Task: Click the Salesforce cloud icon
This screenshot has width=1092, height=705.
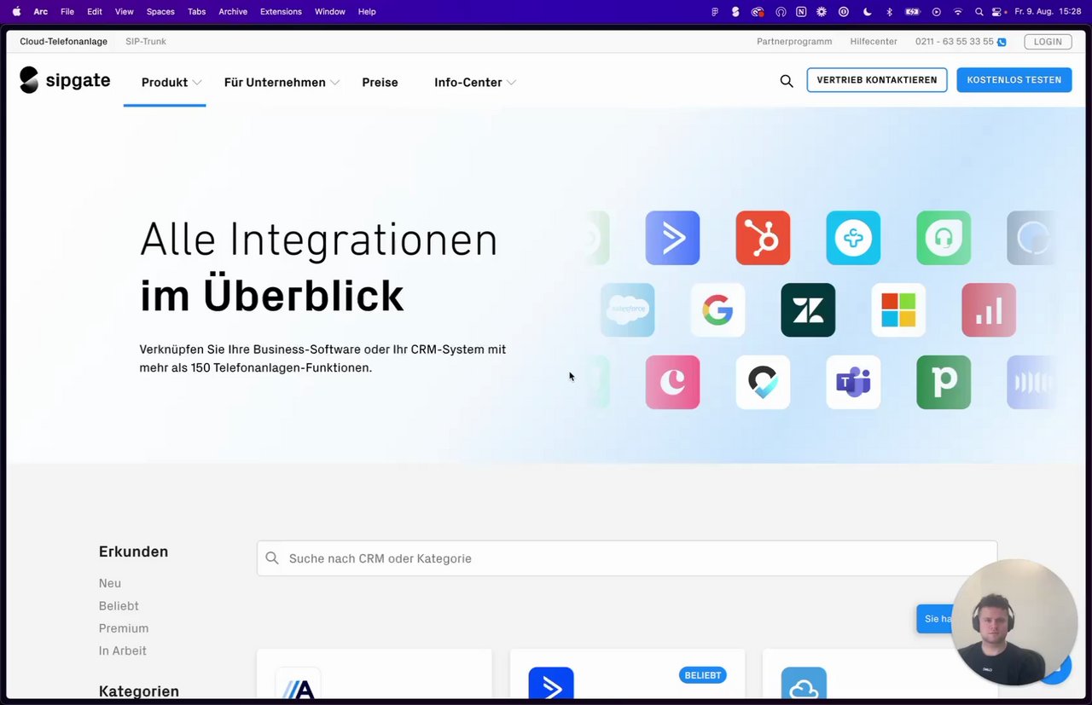Action: (627, 310)
